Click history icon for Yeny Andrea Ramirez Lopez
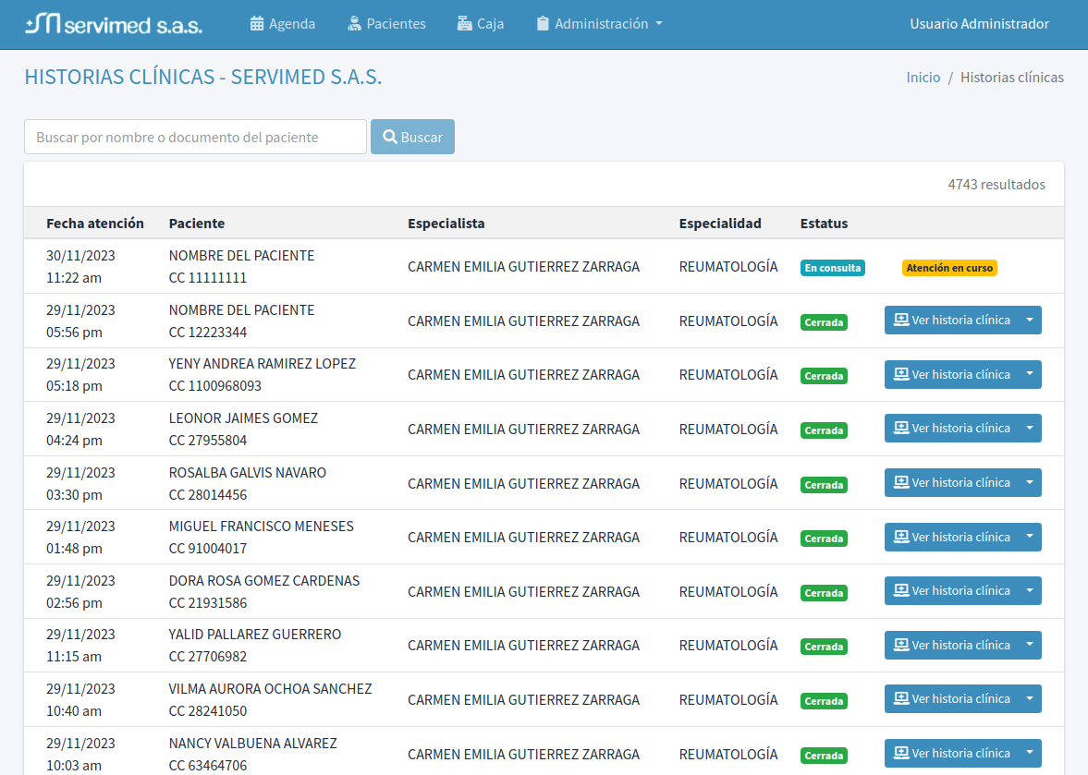Screen dimensions: 1088x775 click(x=900, y=375)
